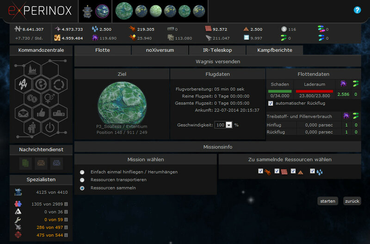370x244 pixels.
Task: Switch to the Kampfberichte tab
Action: (275, 50)
